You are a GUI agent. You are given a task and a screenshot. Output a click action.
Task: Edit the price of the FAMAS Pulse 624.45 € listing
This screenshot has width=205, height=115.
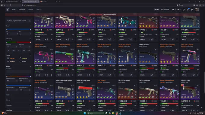coord(47,75)
